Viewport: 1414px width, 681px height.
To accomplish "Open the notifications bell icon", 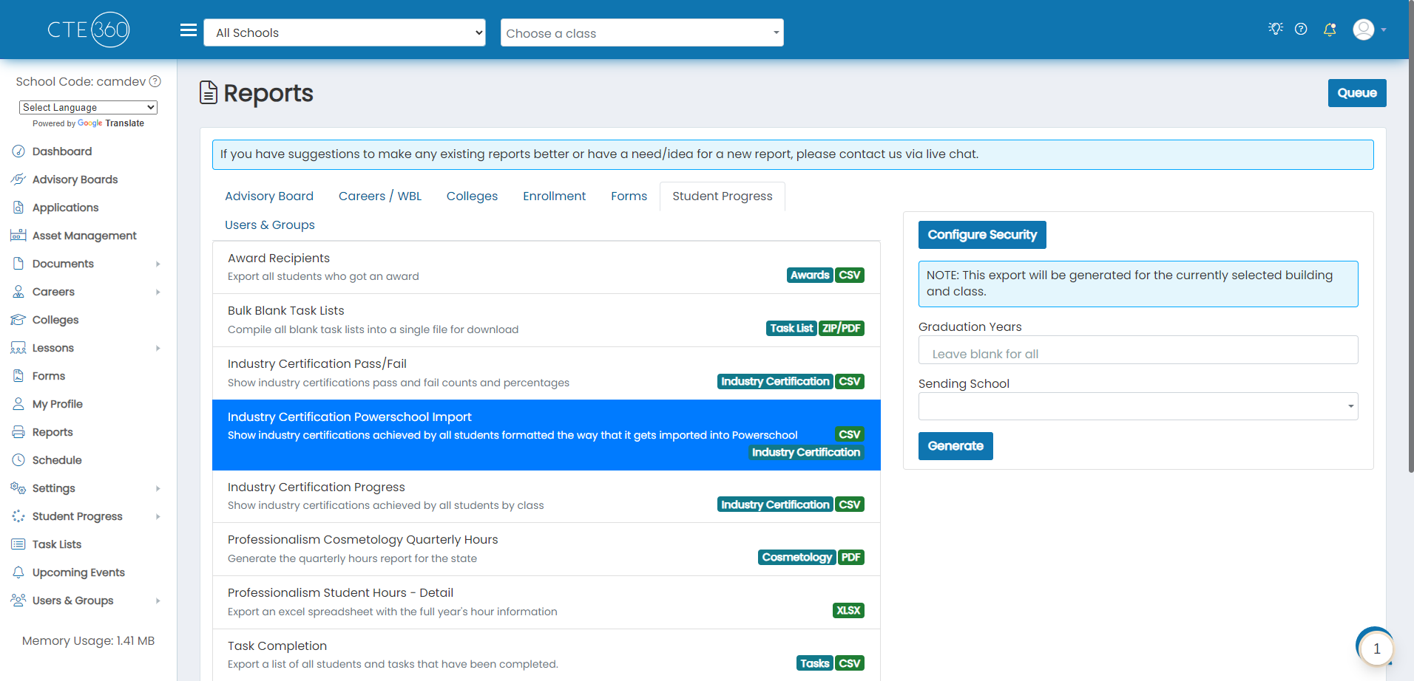I will [1330, 29].
